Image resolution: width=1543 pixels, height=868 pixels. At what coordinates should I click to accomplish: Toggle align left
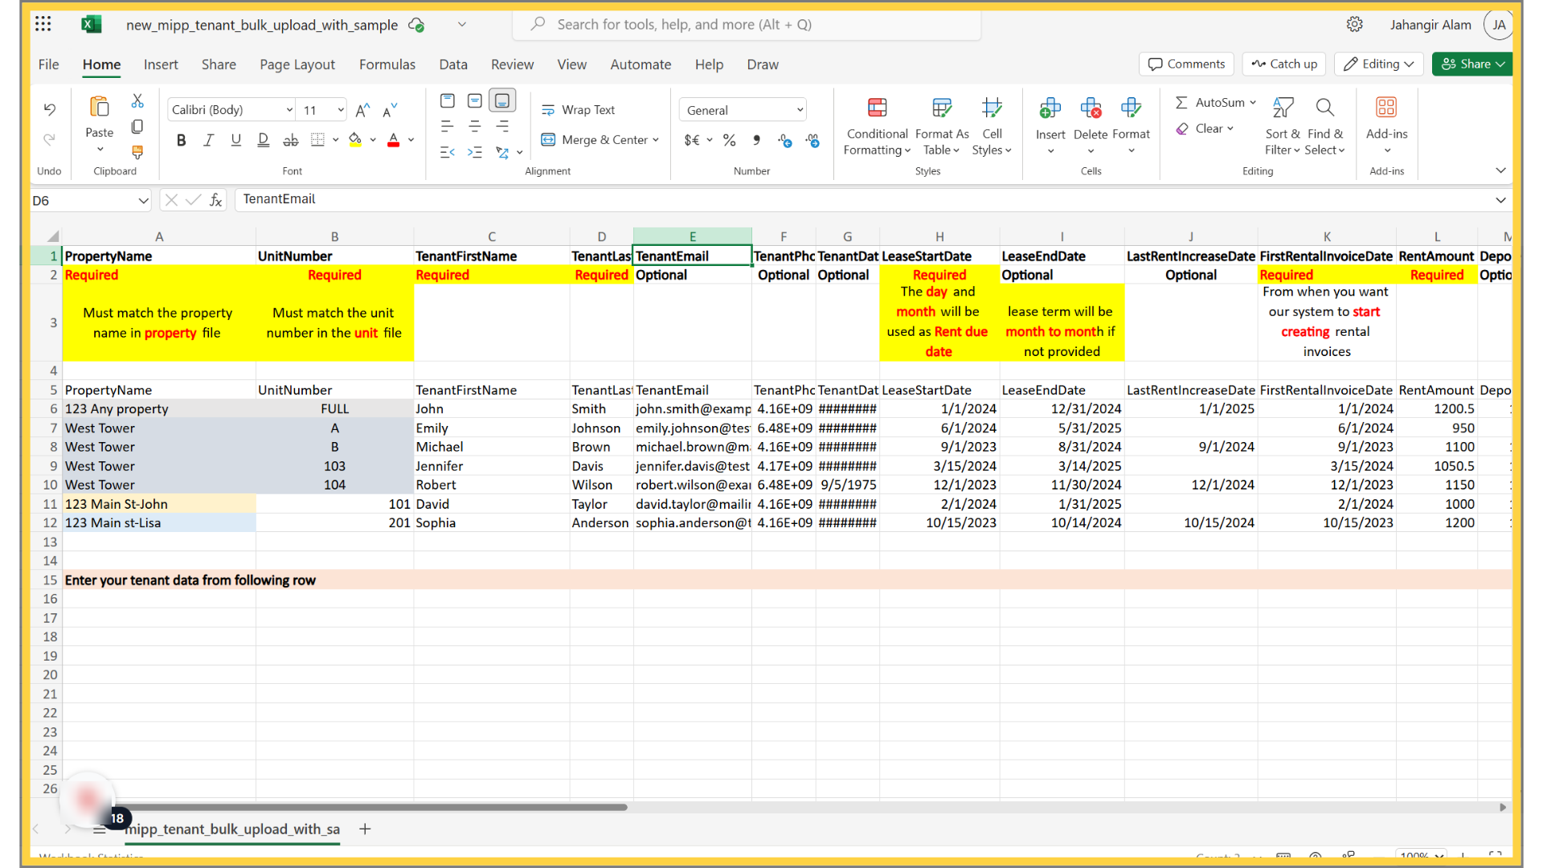(448, 126)
